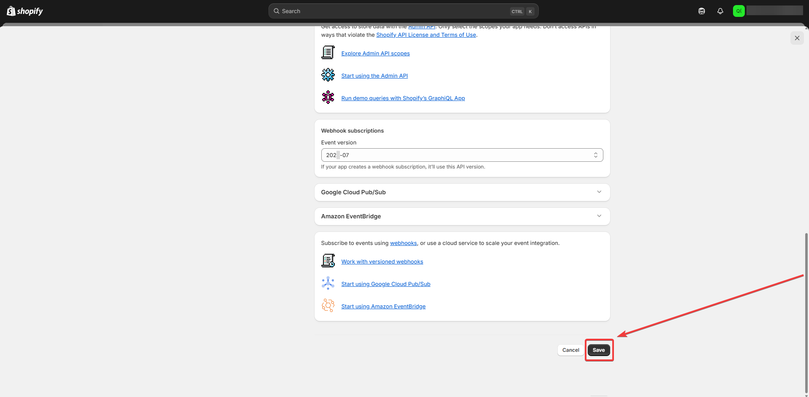This screenshot has height=397, width=809.
Task: Open the Sidekick assistant icon
Action: pos(701,11)
